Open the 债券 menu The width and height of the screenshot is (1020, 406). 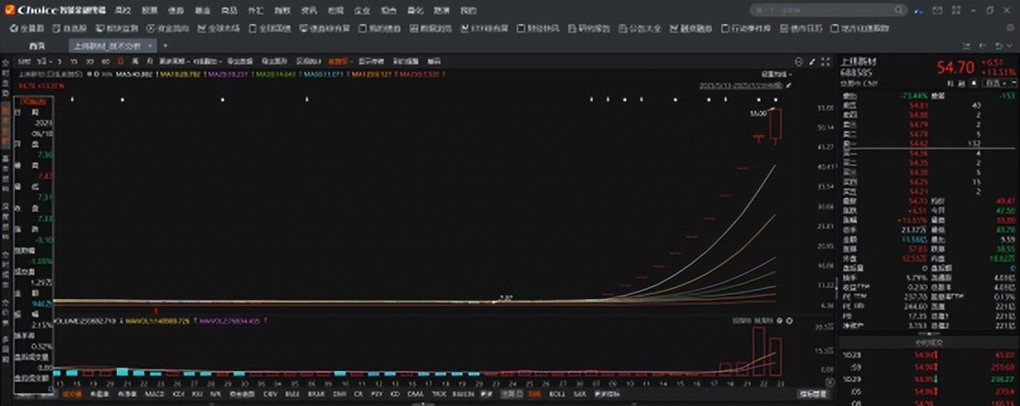[175, 10]
